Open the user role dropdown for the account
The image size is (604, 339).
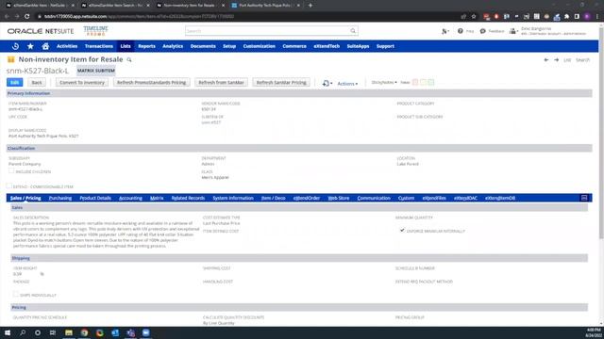pos(513,31)
